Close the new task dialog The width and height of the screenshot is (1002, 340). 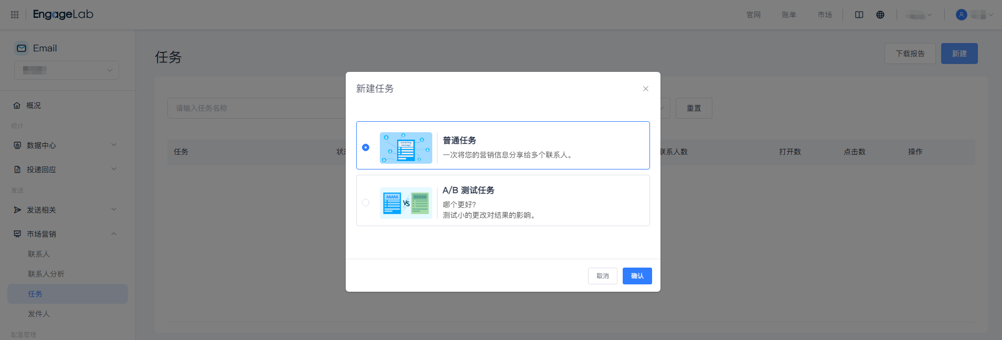[x=645, y=89]
